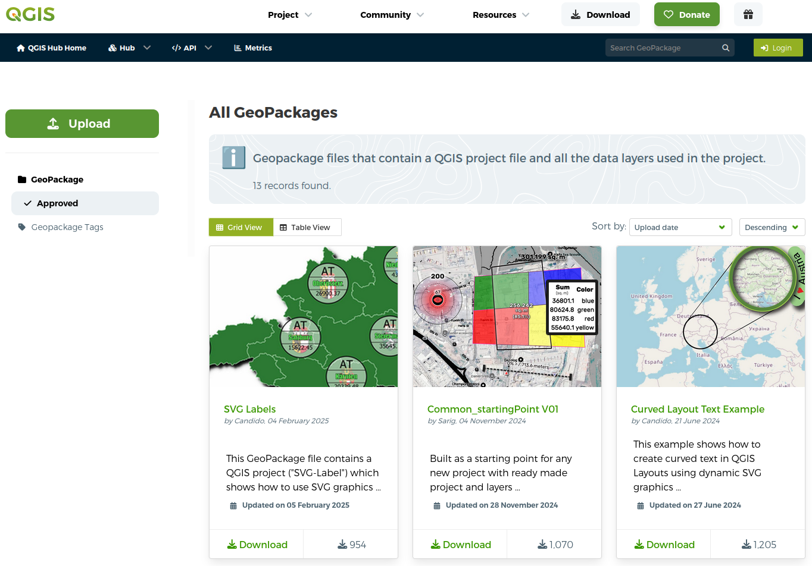The image size is (812, 566).
Task: Open the gift icon button
Action: (748, 14)
